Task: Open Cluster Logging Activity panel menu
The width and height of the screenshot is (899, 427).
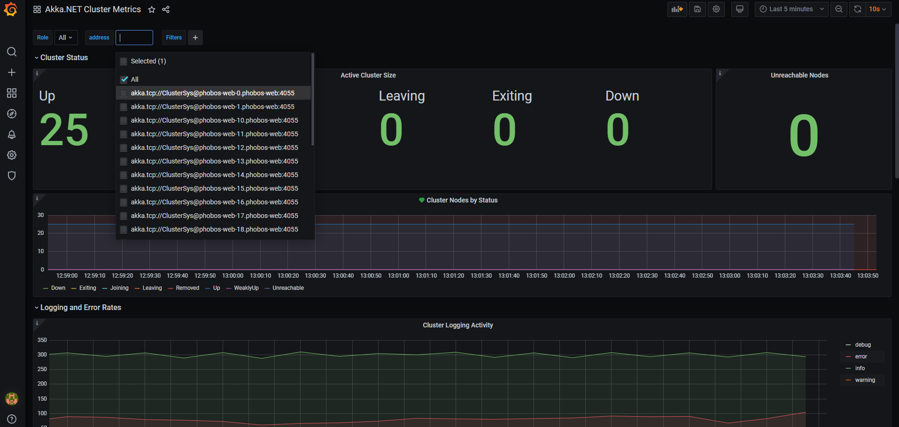Action: pyautogui.click(x=458, y=325)
